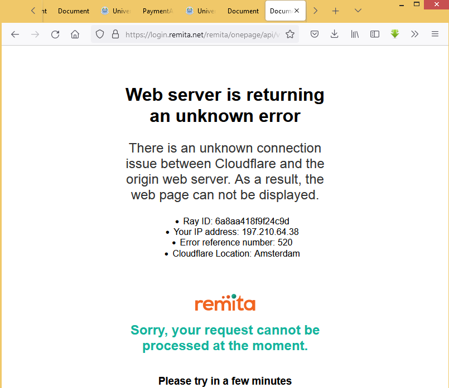Minimize the browser window
The height and width of the screenshot is (388, 449).
402,5
